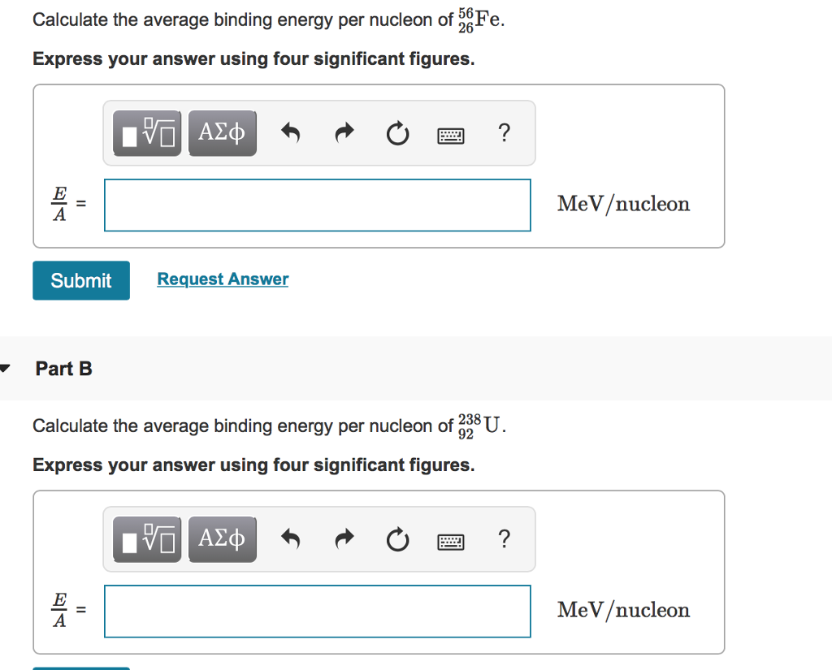832x670 pixels.
Task: Click inside the Part B answer box
Action: pos(317,611)
